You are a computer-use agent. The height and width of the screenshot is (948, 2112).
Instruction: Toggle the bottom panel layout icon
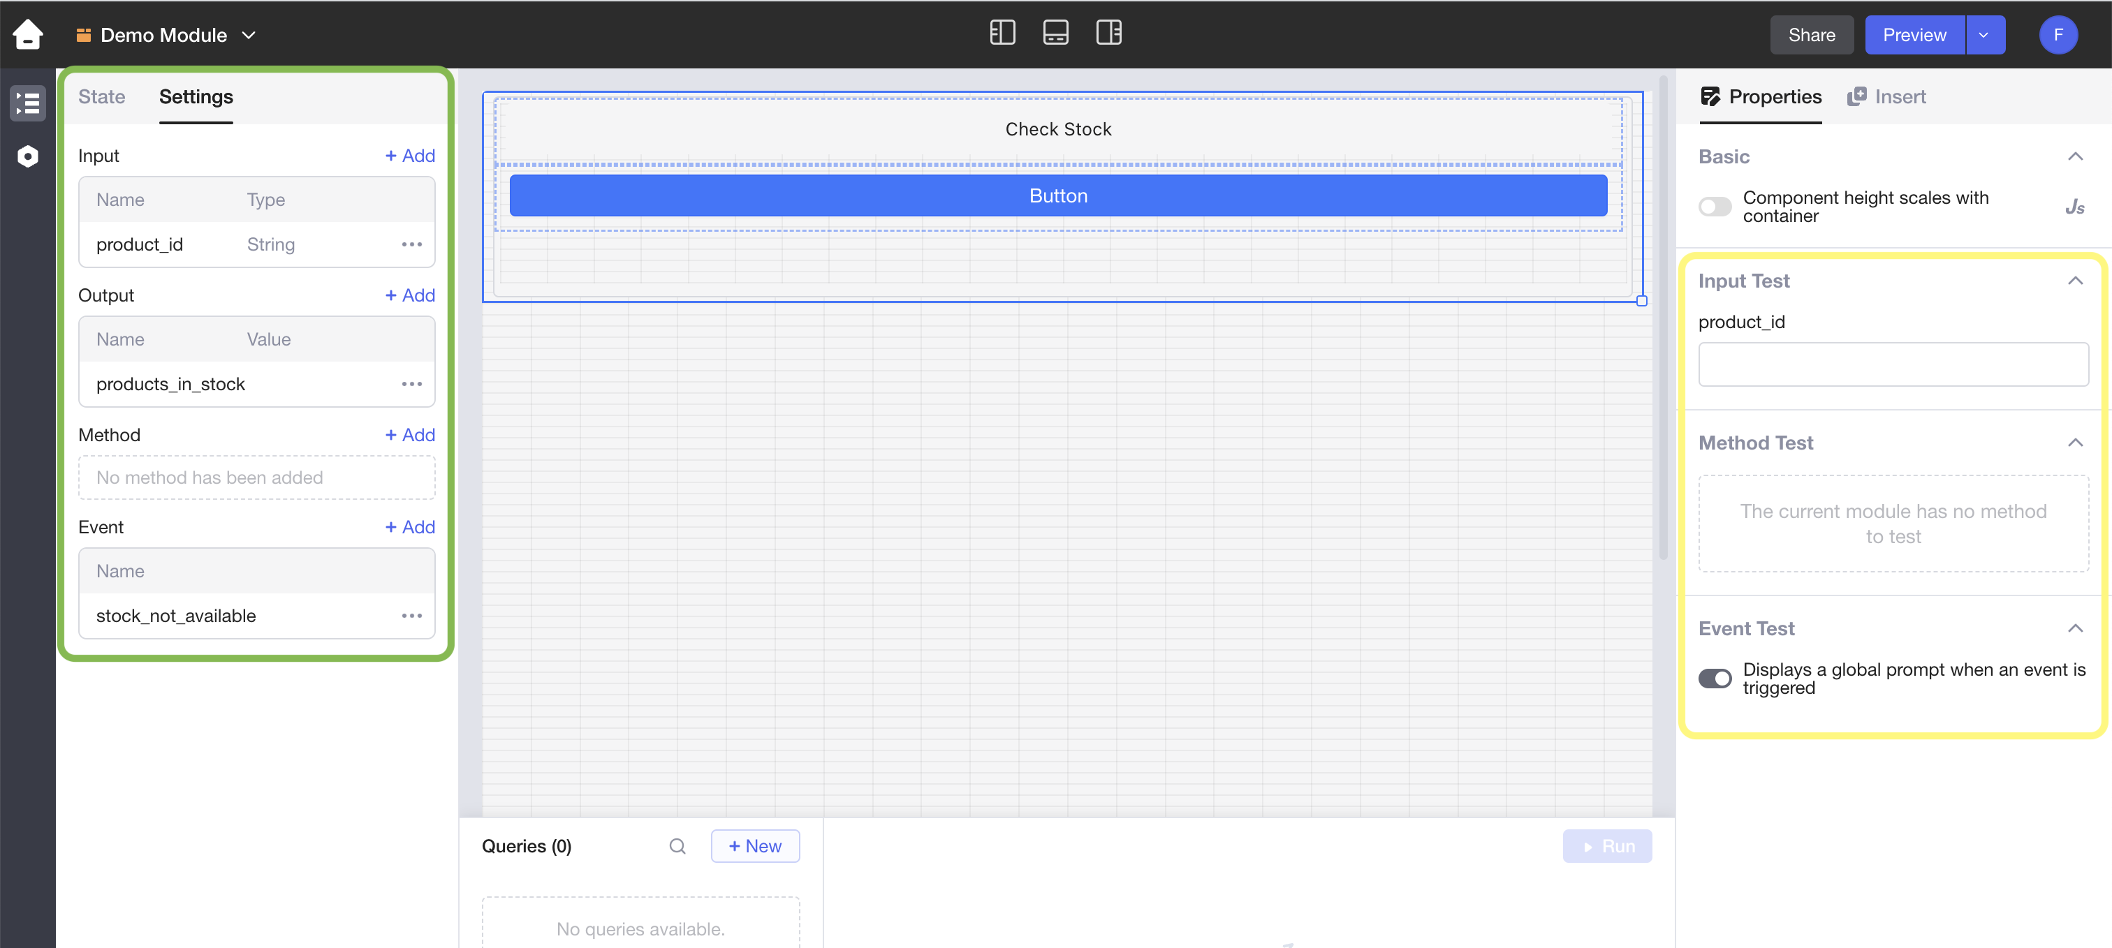click(1055, 33)
